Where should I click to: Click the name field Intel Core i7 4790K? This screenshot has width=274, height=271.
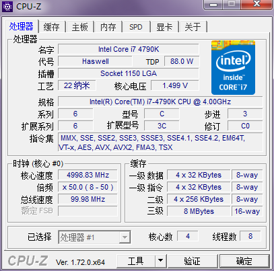coord(129,49)
